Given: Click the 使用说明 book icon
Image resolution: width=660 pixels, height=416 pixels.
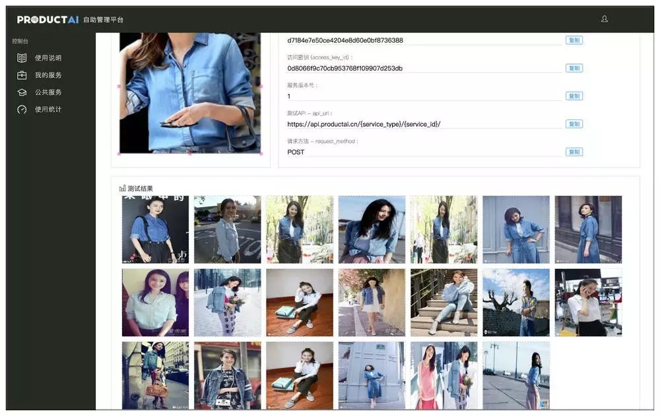Looking at the screenshot, I should coord(22,58).
